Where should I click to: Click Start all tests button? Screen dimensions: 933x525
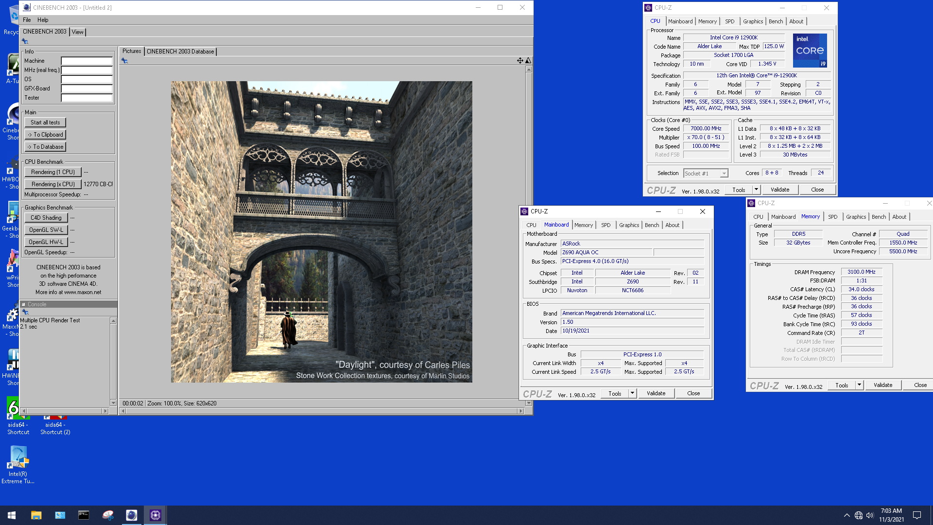click(x=45, y=122)
